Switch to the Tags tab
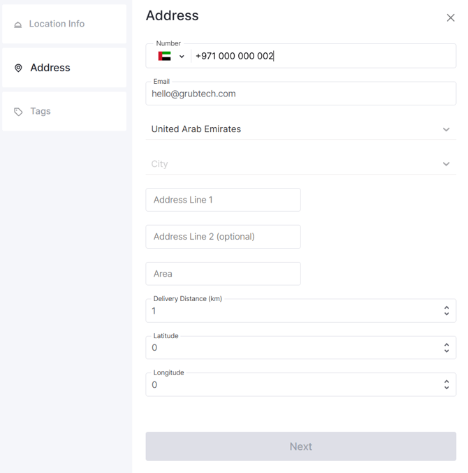Viewport: 468px width, 473px height. click(x=64, y=111)
